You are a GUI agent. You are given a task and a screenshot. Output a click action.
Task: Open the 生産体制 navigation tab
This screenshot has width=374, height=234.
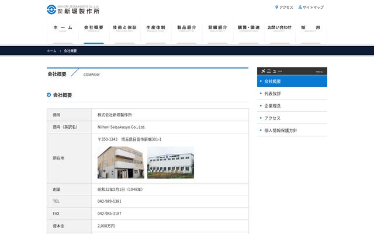click(x=156, y=32)
